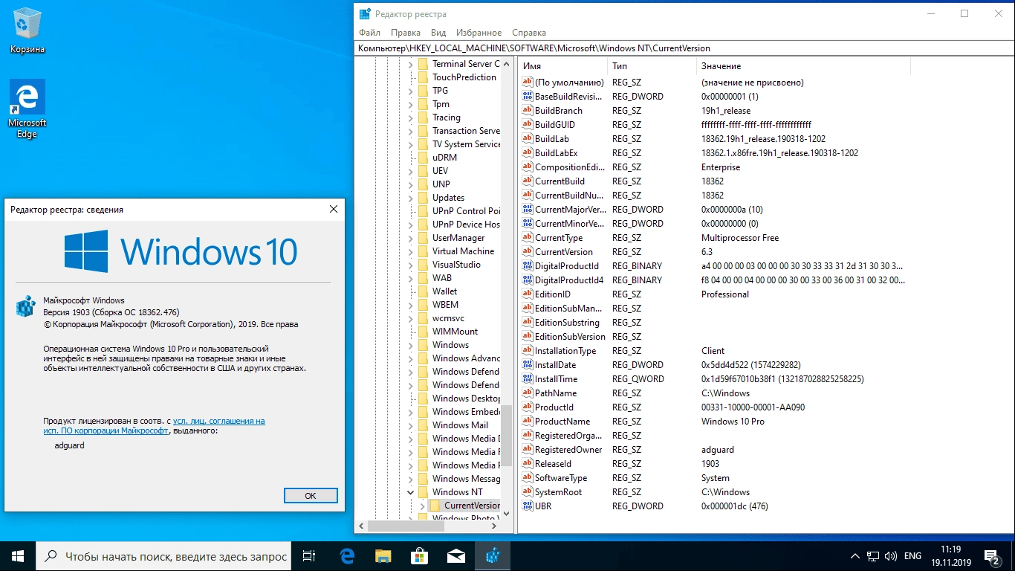Screen dimensions: 1015x571
Task: Launch Edge from the taskbar
Action: 347,556
